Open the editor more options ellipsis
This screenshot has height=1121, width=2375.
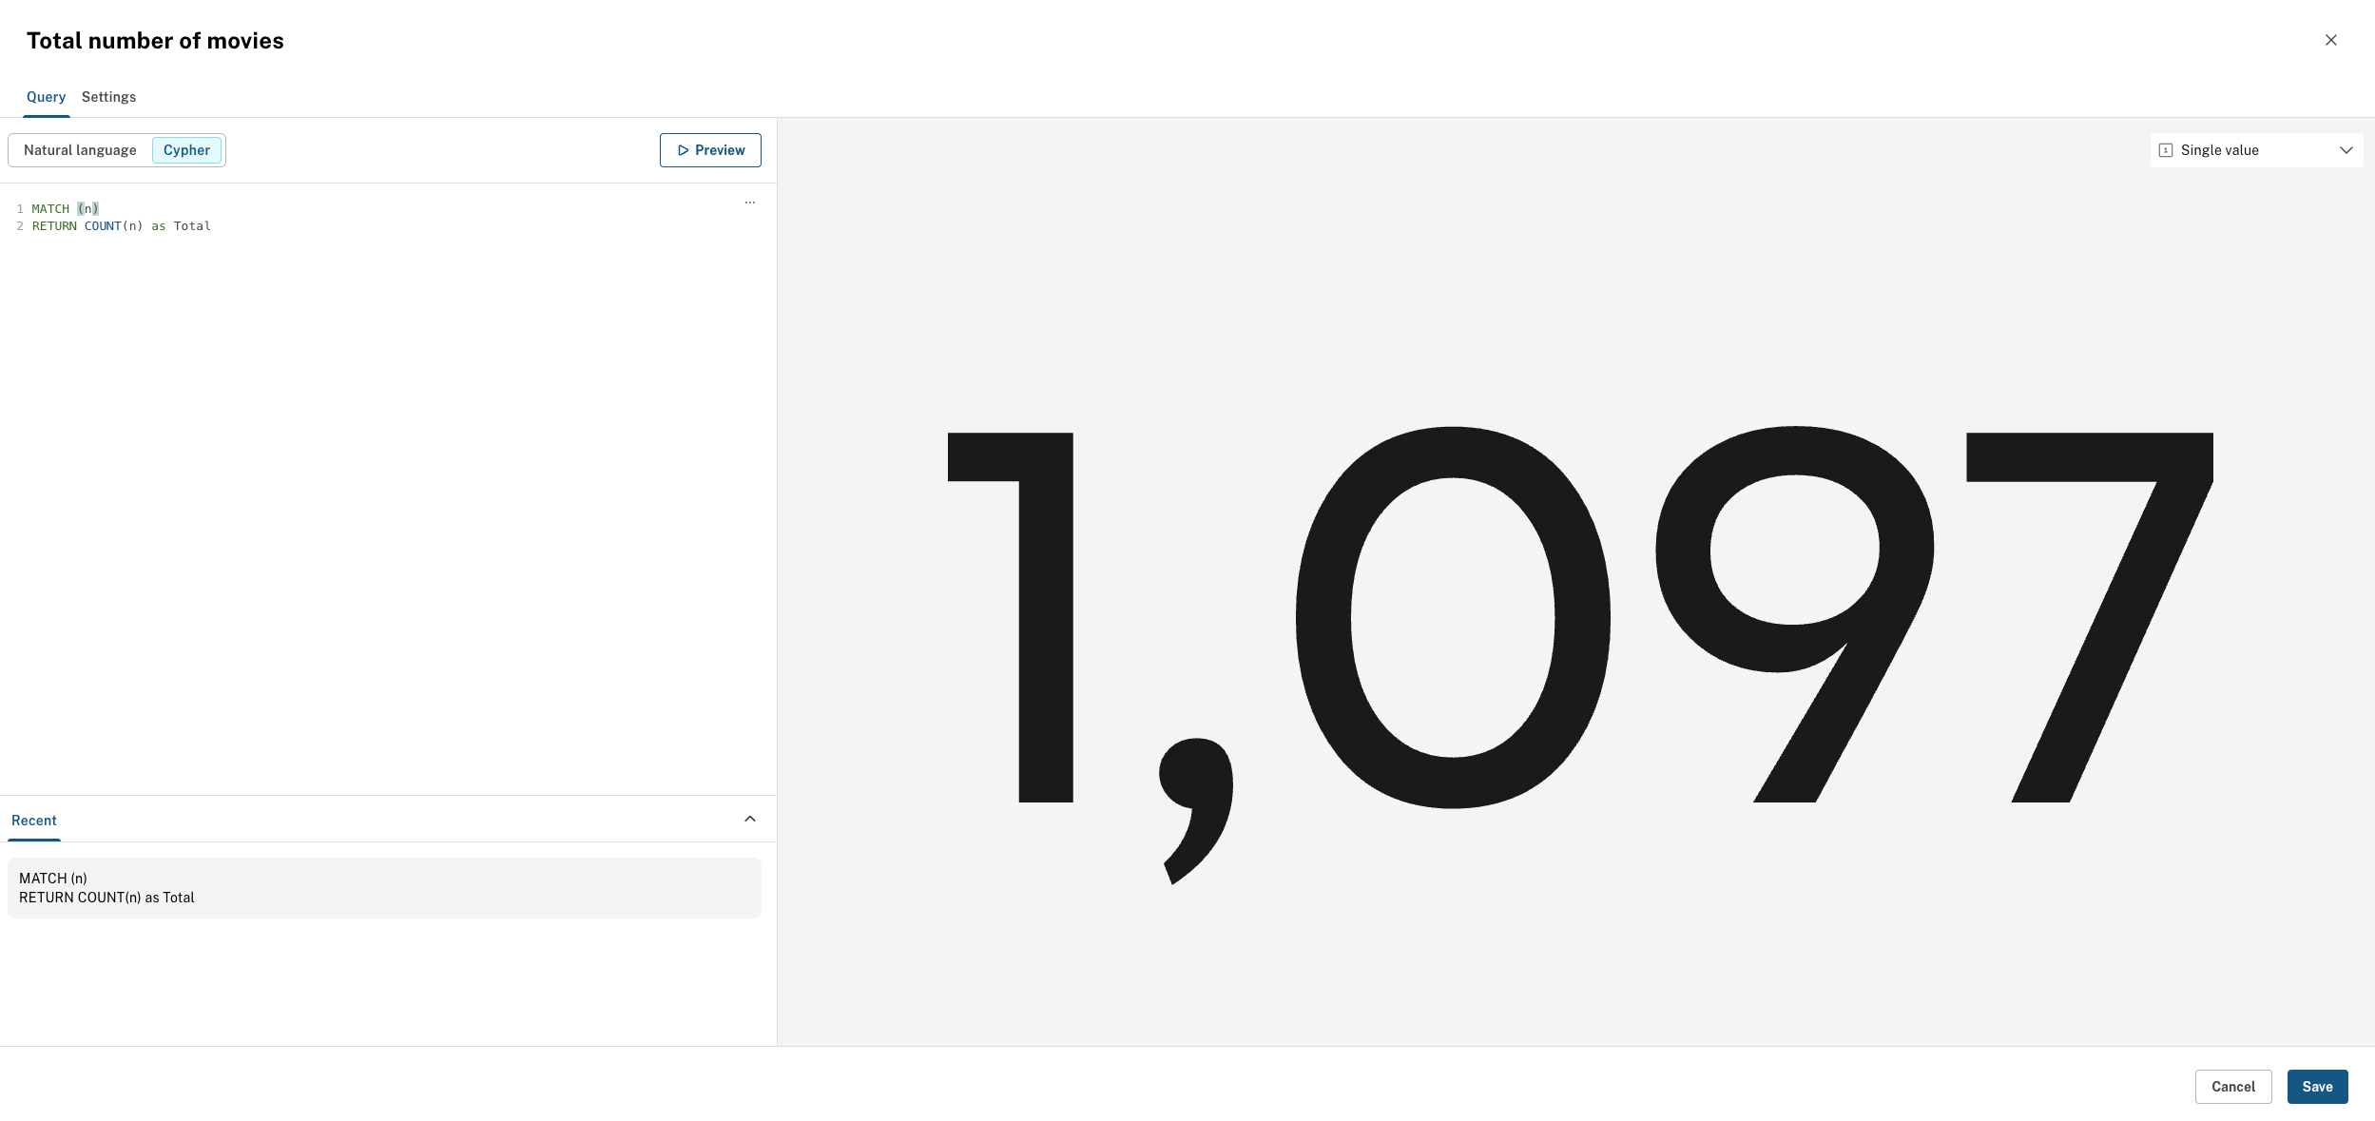(x=750, y=203)
